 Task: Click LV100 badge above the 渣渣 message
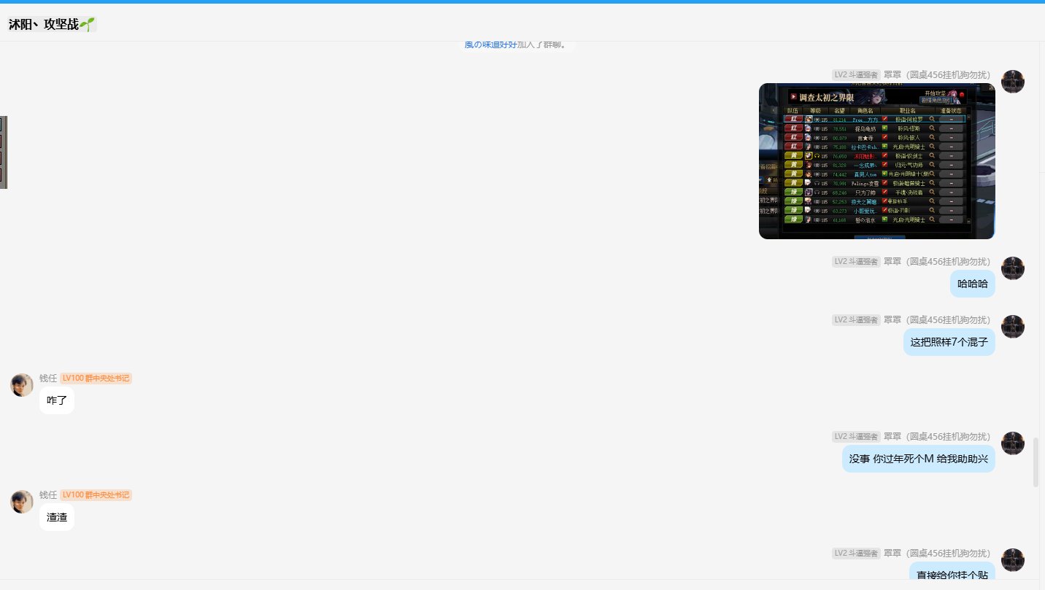(x=96, y=495)
